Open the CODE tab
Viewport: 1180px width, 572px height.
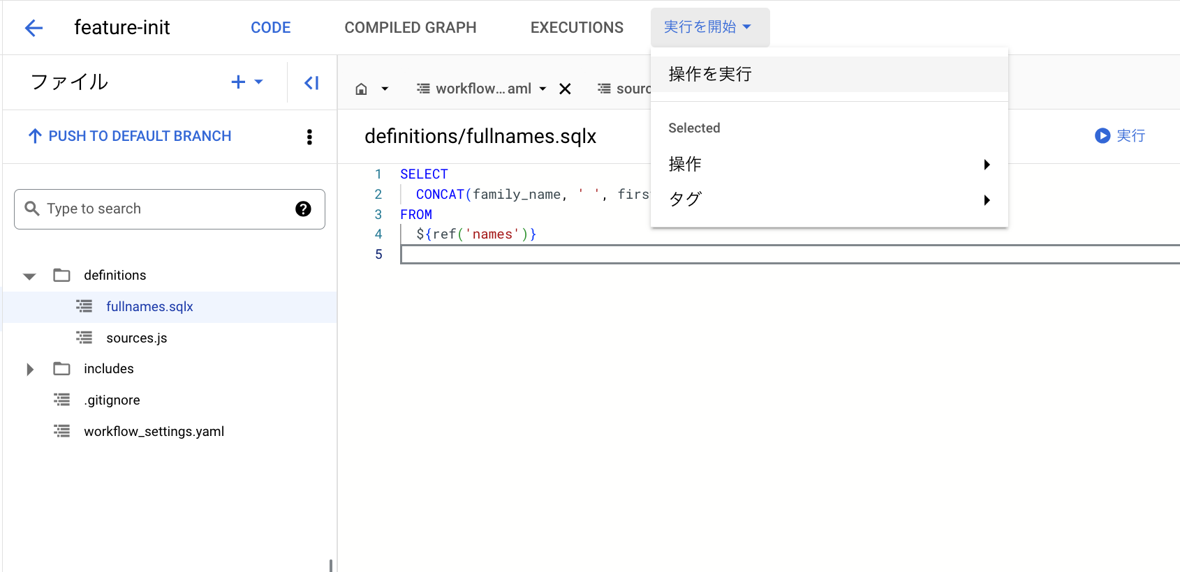point(271,27)
